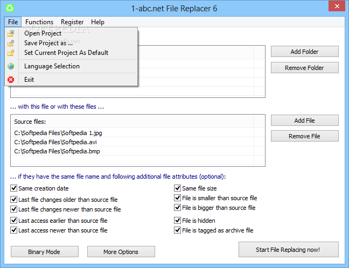
Task: Uncheck Same creation date
Action: 14,188
